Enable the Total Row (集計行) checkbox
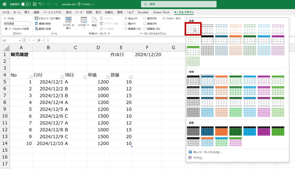This screenshot has width=295, height=169. click(x=126, y=24)
